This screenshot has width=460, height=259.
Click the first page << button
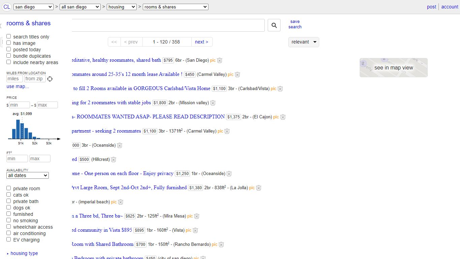[114, 42]
